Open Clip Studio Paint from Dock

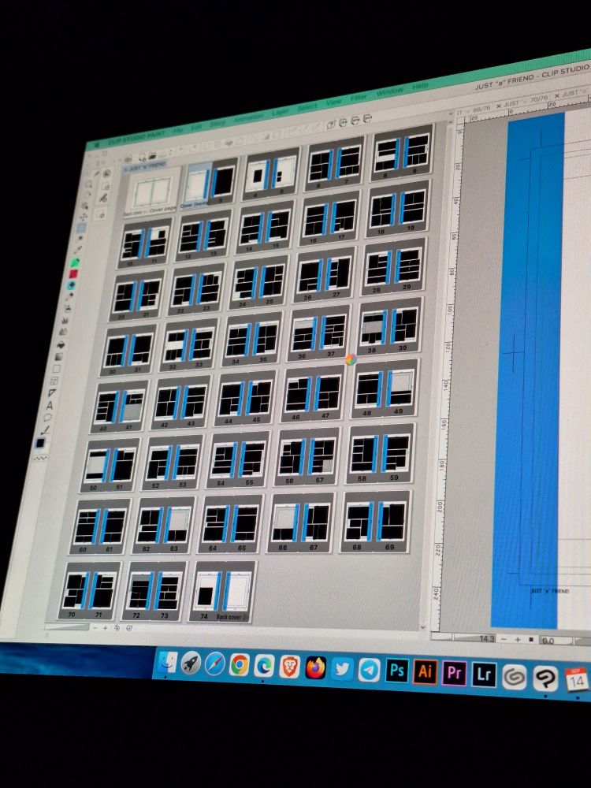coord(546,679)
